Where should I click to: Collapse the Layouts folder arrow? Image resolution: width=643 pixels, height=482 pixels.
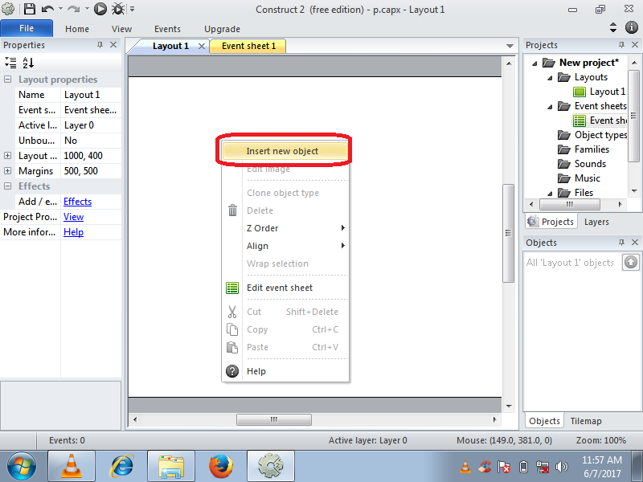[x=550, y=78]
